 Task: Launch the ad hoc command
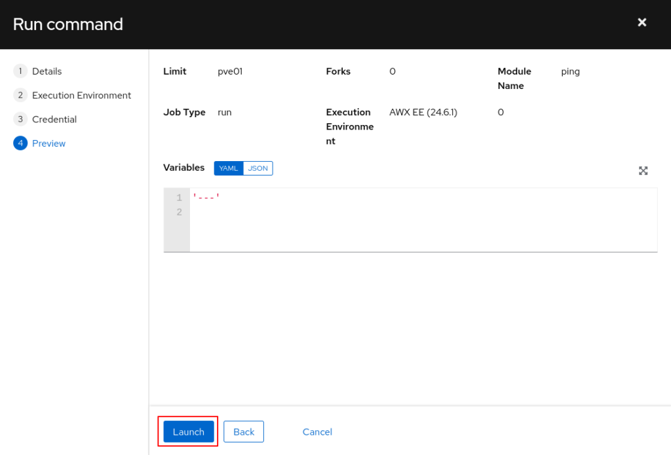[188, 432]
